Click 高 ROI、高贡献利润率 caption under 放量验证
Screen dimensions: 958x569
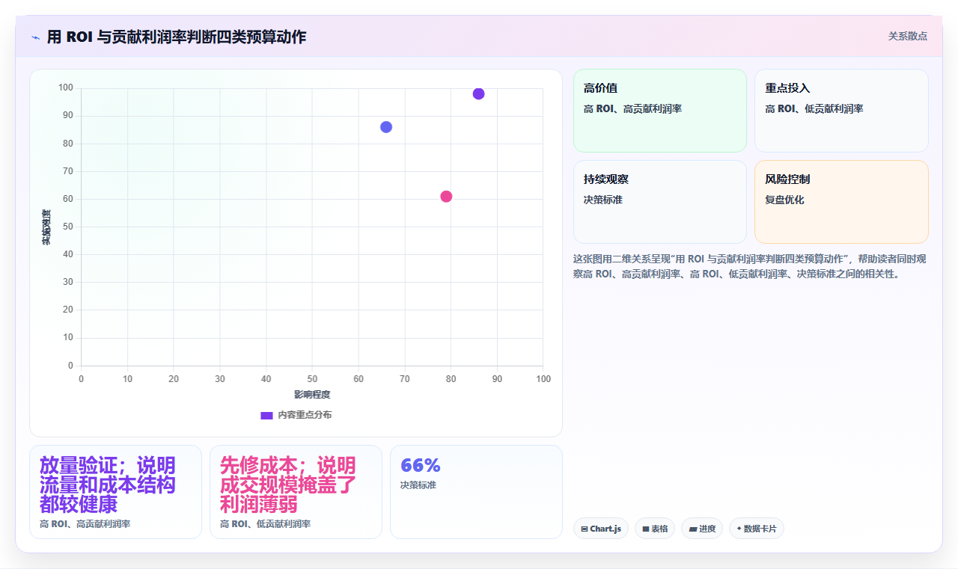coord(85,524)
